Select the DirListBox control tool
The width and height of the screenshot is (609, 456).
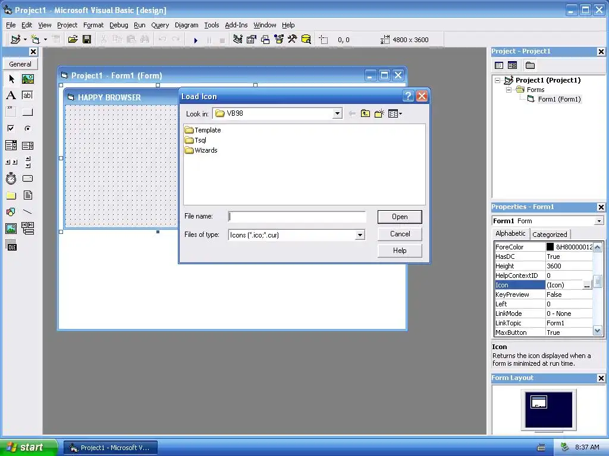[x=11, y=195]
